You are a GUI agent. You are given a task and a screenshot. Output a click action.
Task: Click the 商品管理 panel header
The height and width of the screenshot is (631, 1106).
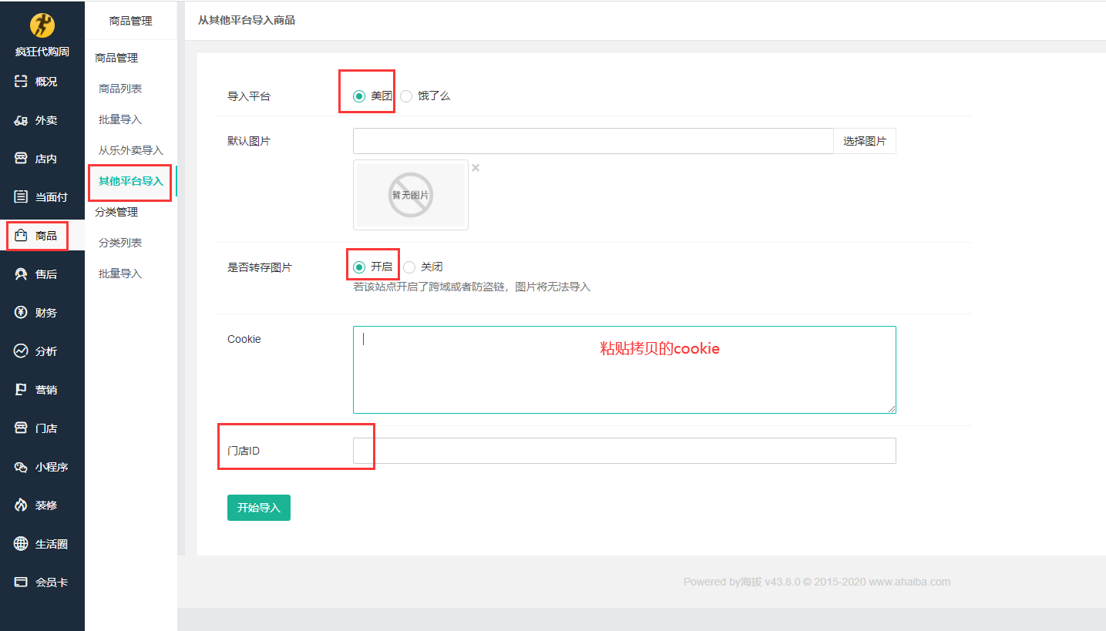[x=131, y=21]
